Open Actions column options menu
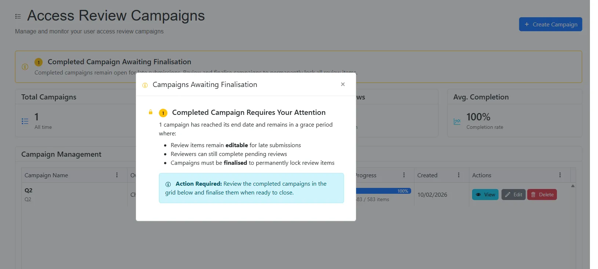The width and height of the screenshot is (598, 269). pyautogui.click(x=560, y=175)
